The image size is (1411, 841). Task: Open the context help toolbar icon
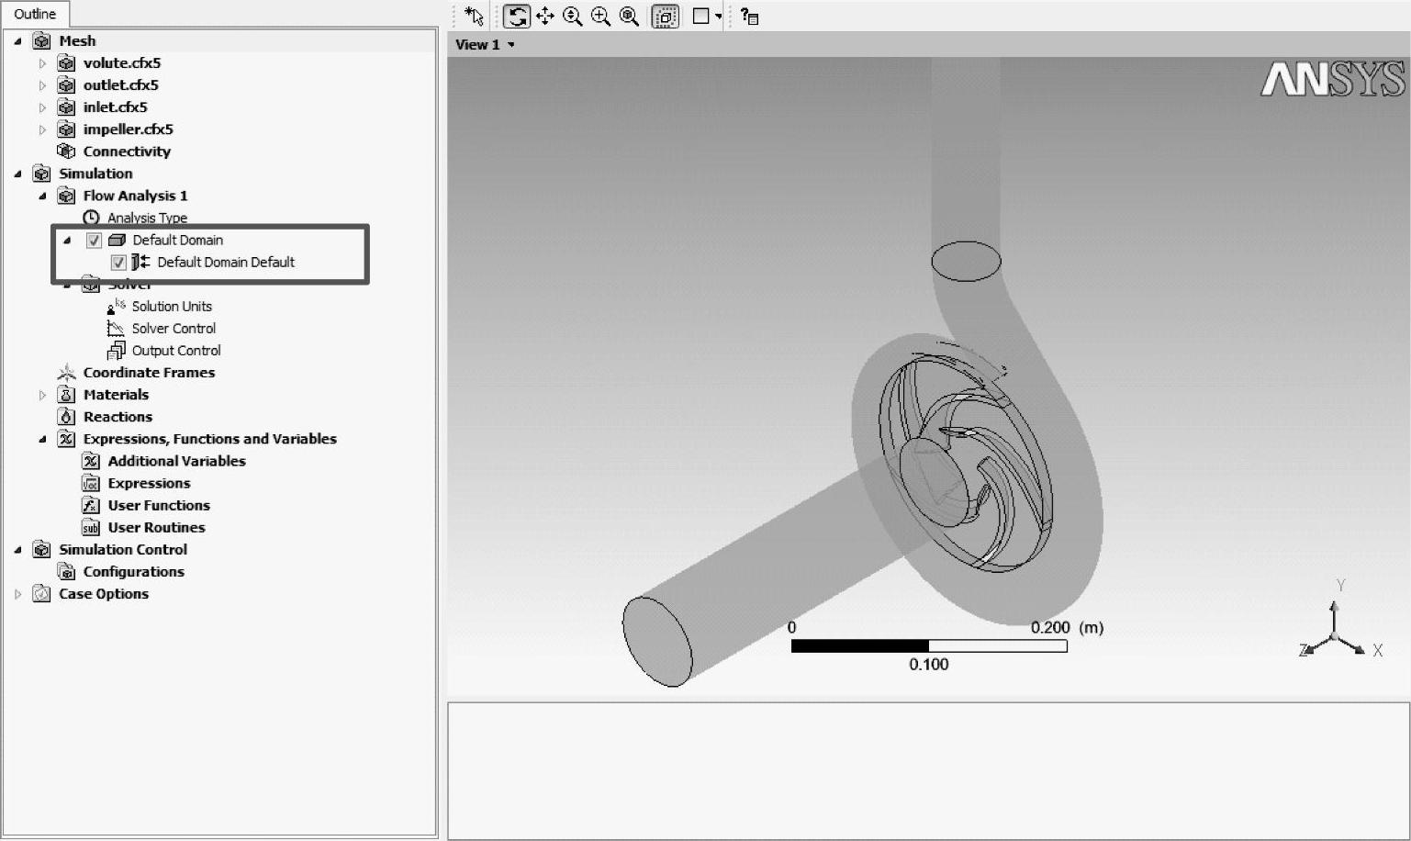tap(750, 17)
